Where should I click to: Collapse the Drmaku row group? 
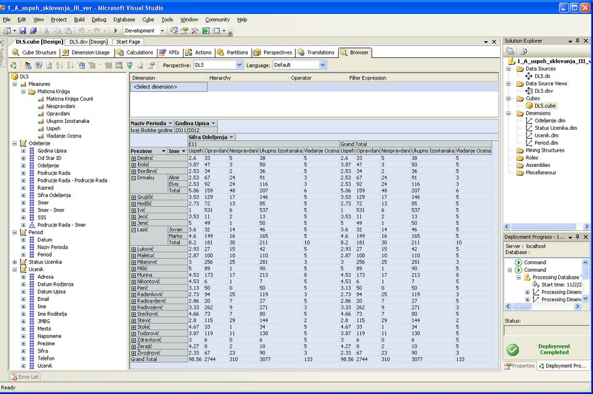[x=134, y=178]
